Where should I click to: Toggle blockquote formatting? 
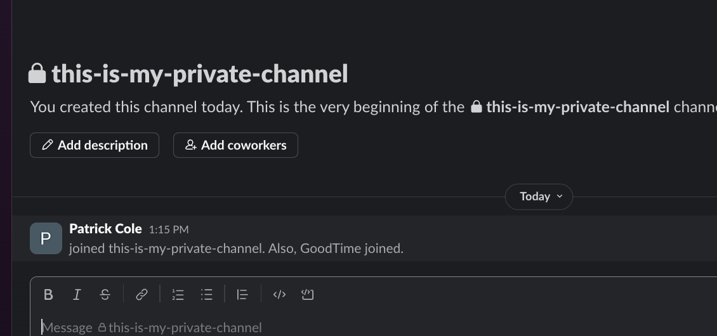coord(242,294)
